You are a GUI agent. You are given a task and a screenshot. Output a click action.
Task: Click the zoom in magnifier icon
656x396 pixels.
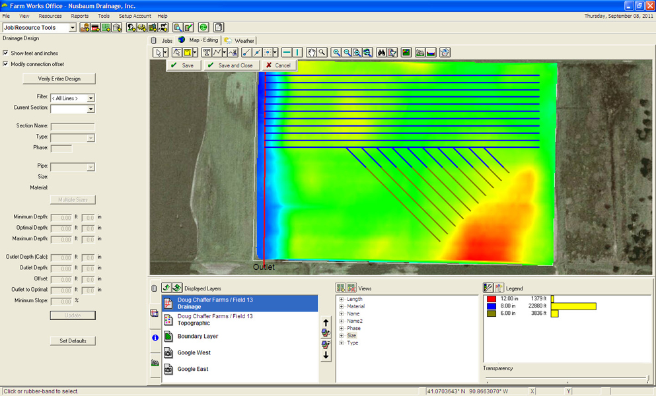tap(337, 52)
